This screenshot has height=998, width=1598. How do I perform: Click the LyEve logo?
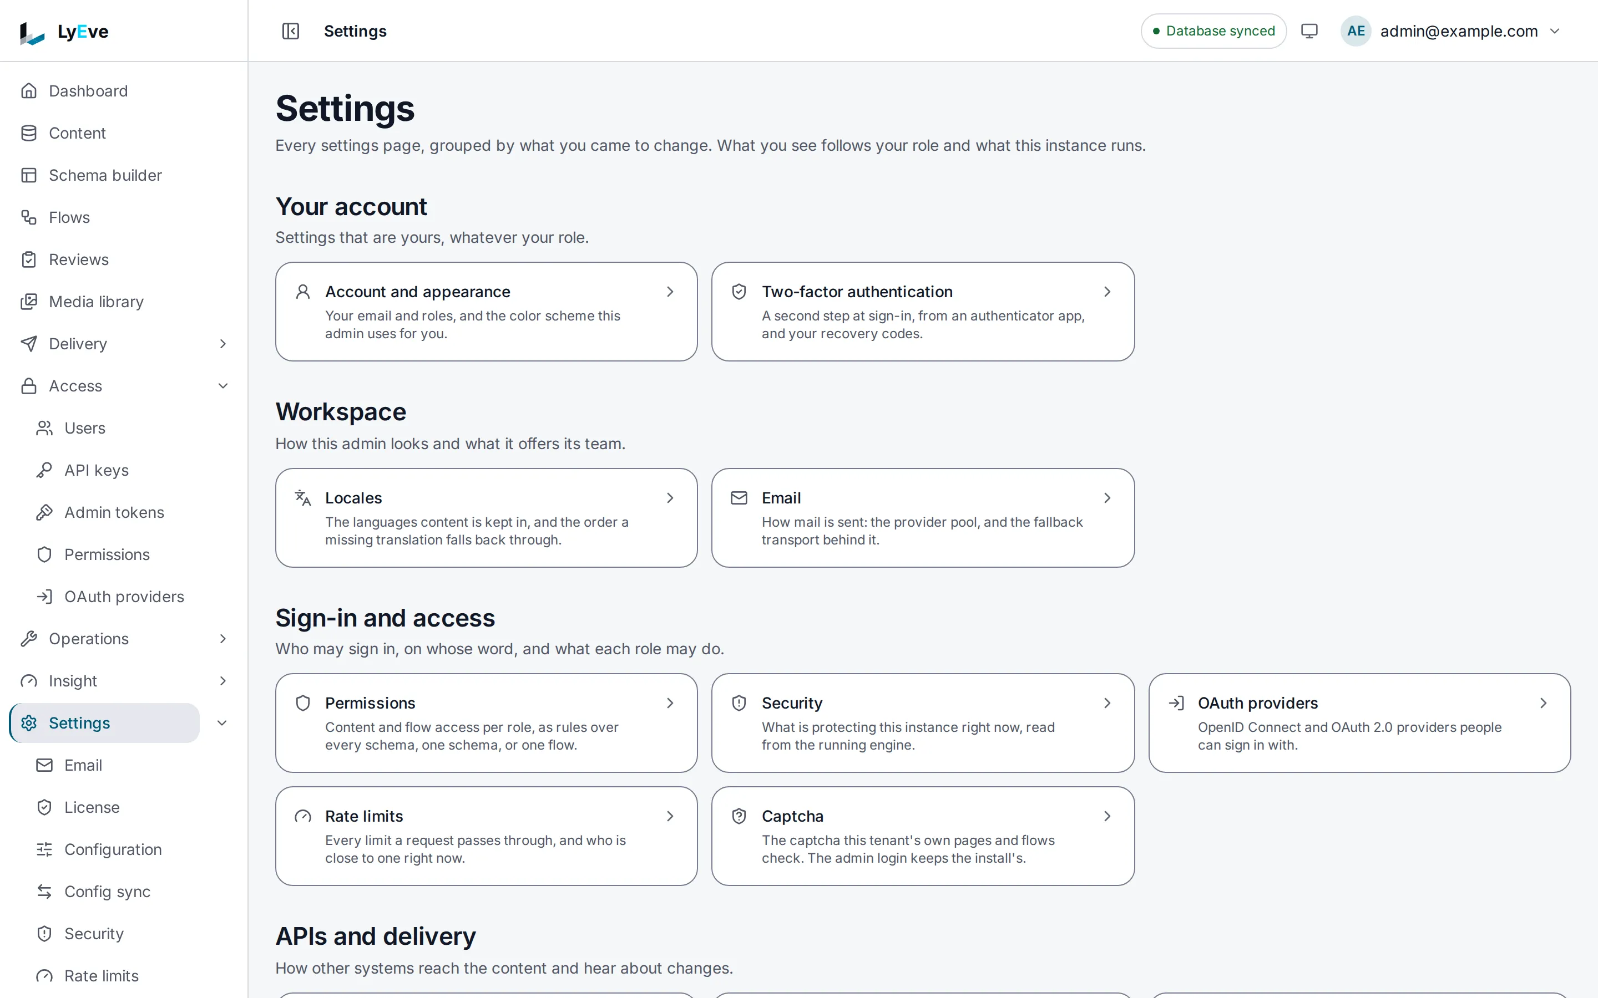click(x=63, y=32)
